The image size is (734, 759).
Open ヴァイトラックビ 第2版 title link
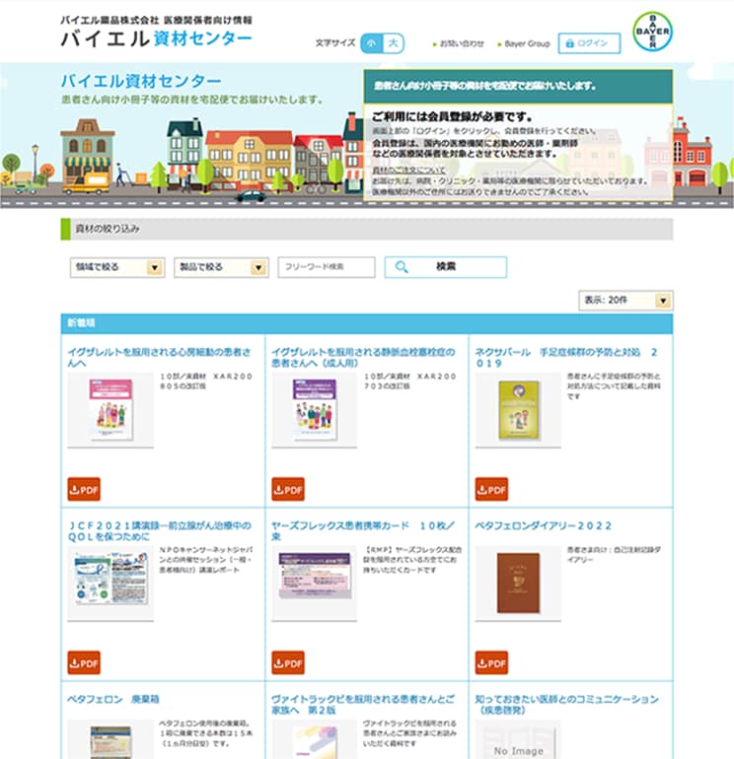[363, 705]
